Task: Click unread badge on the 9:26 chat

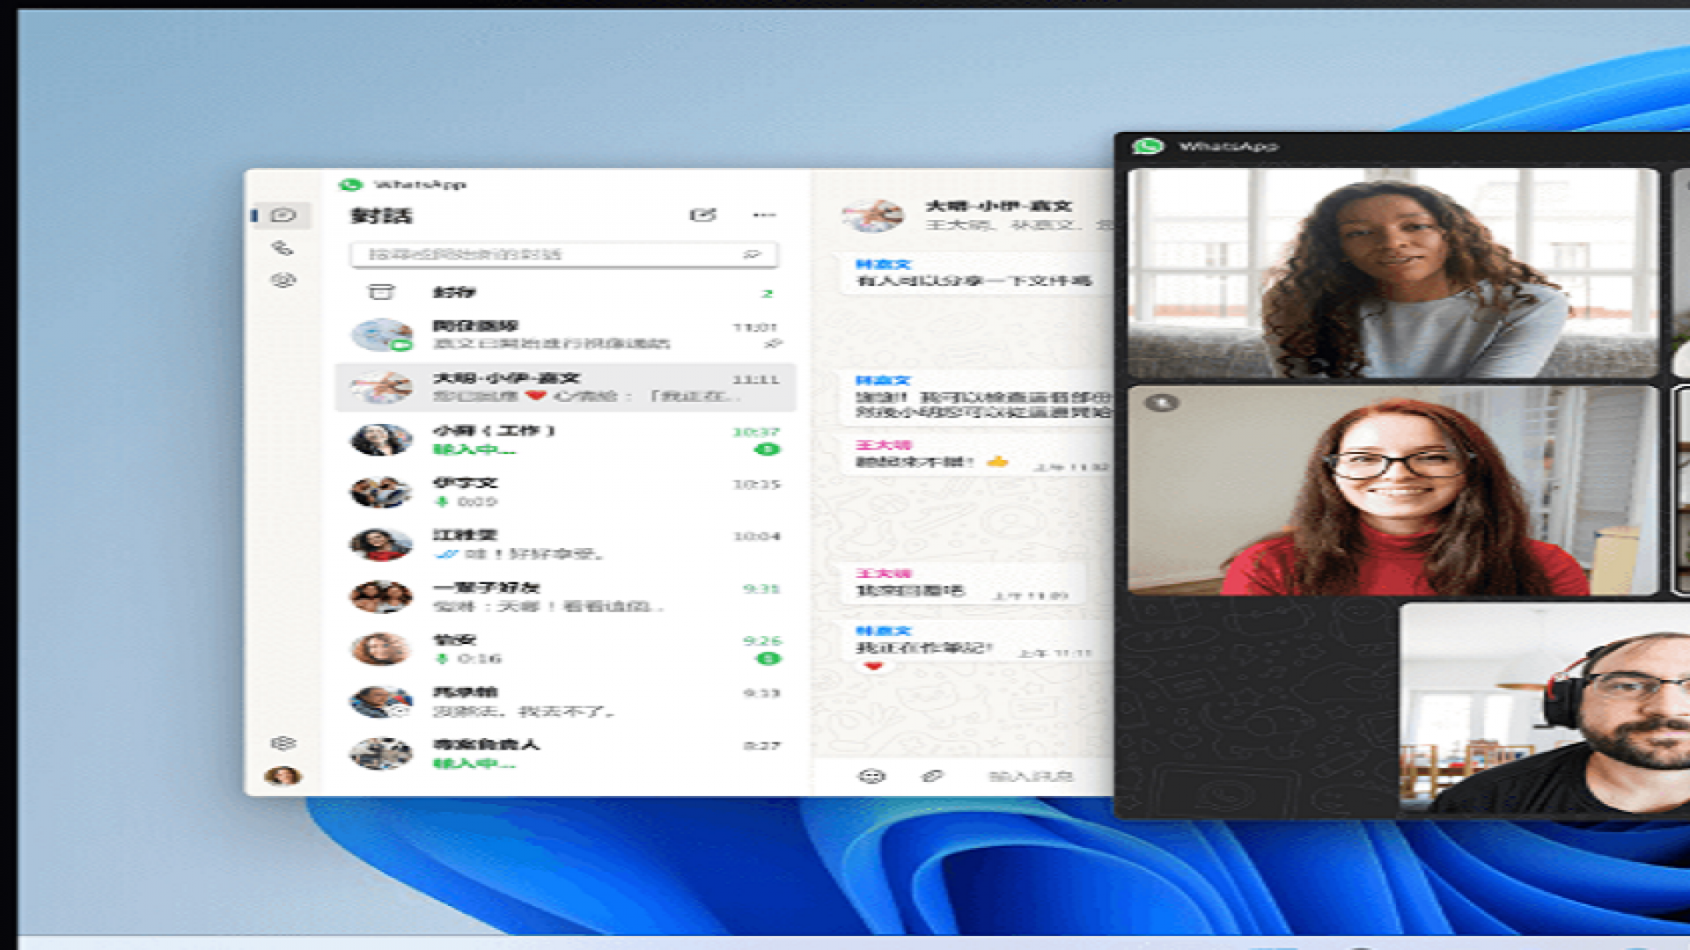Action: coord(768,659)
